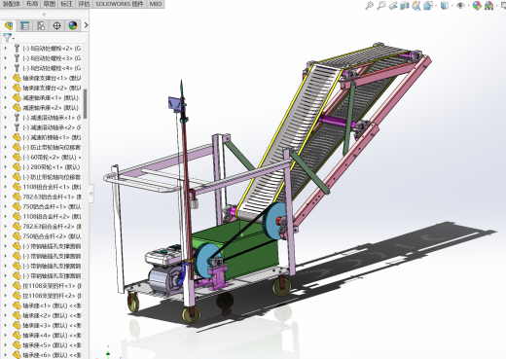506x359 pixels.
Task: Click the part icon of 750铝合金杆<1>
Action: (17, 206)
